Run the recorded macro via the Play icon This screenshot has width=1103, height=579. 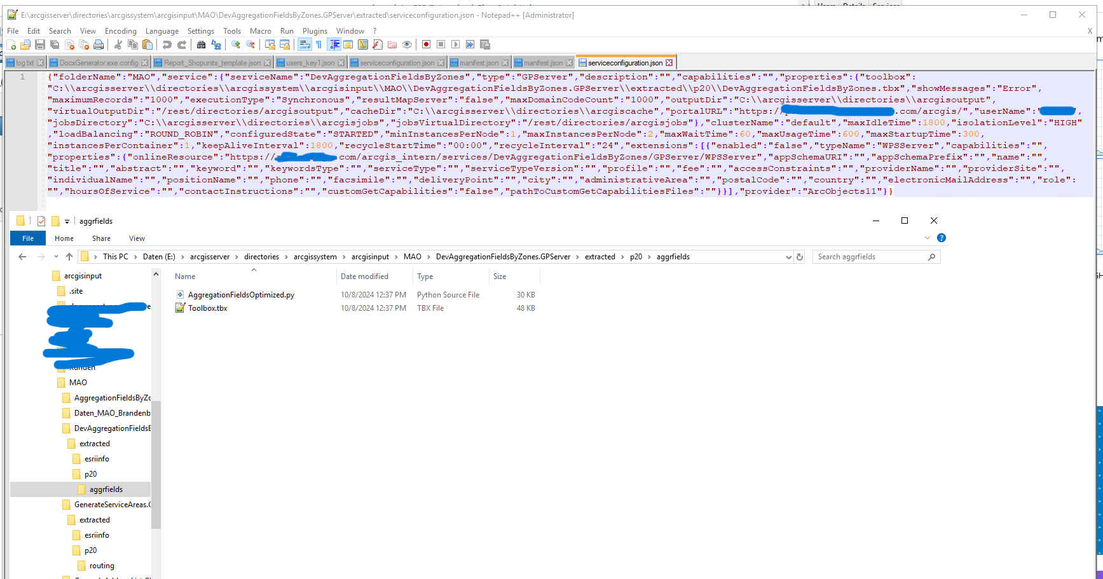pyautogui.click(x=456, y=44)
